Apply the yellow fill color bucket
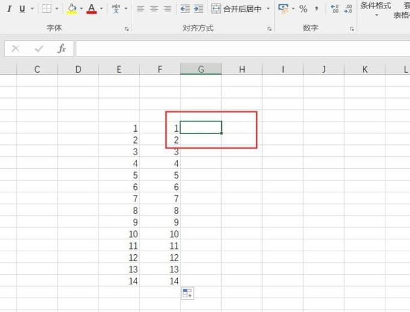The height and width of the screenshot is (312, 410). pyautogui.click(x=72, y=9)
